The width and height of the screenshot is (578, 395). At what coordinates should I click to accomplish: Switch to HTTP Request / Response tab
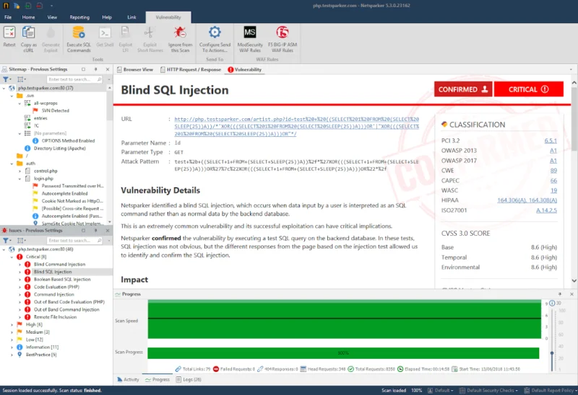tap(191, 69)
